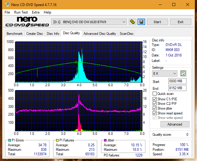This screenshot has width=197, height=161.
Task: Toggle Show read speed checkbox
Action: tap(154, 113)
